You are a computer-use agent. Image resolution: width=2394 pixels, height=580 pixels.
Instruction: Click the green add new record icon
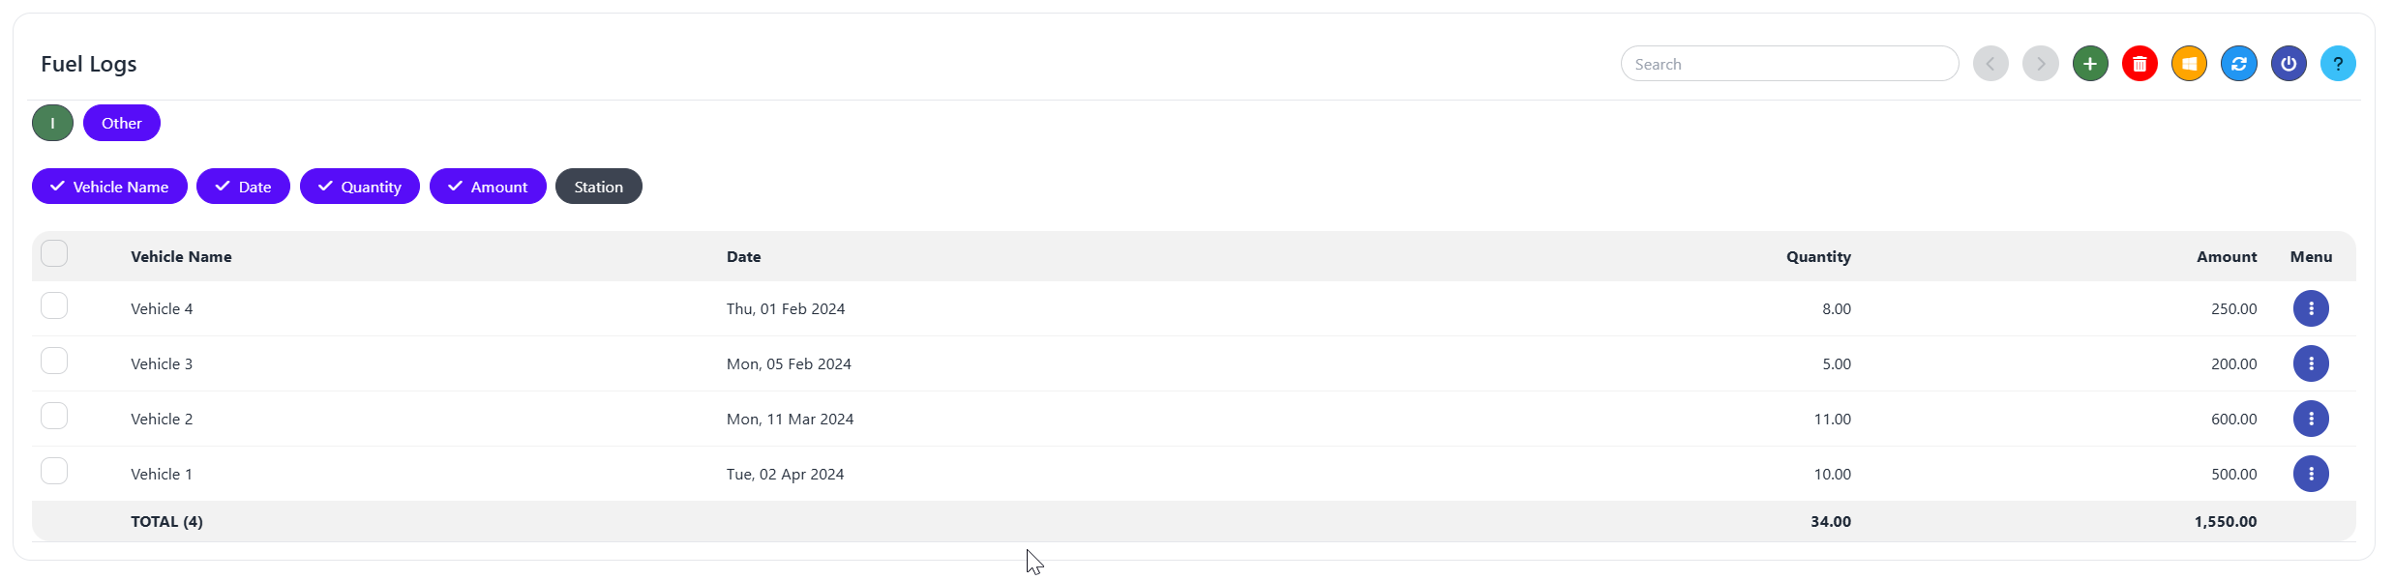pos(2090,64)
